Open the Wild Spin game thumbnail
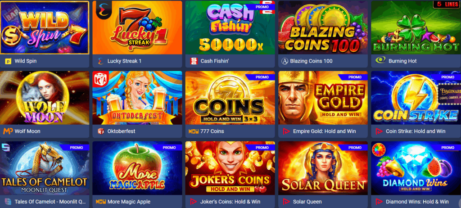 [45, 27]
